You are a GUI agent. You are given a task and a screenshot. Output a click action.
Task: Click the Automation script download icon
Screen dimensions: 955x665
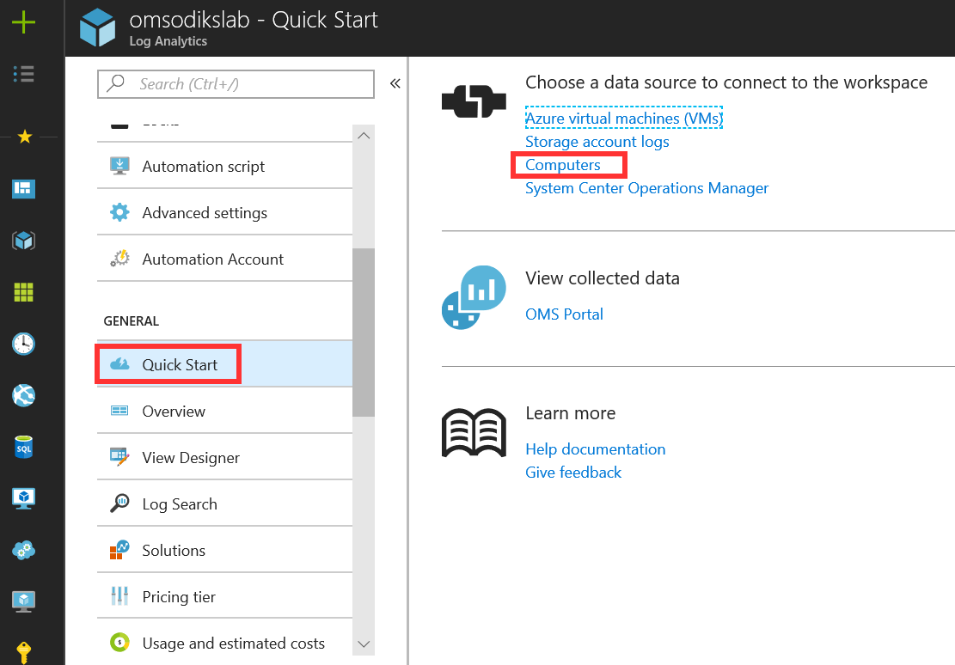(119, 167)
